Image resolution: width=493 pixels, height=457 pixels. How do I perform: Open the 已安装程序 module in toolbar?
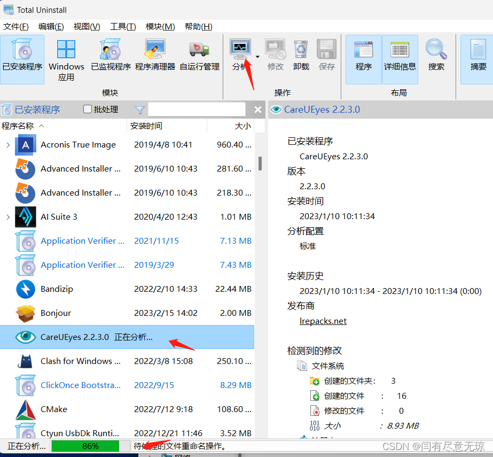[22, 59]
